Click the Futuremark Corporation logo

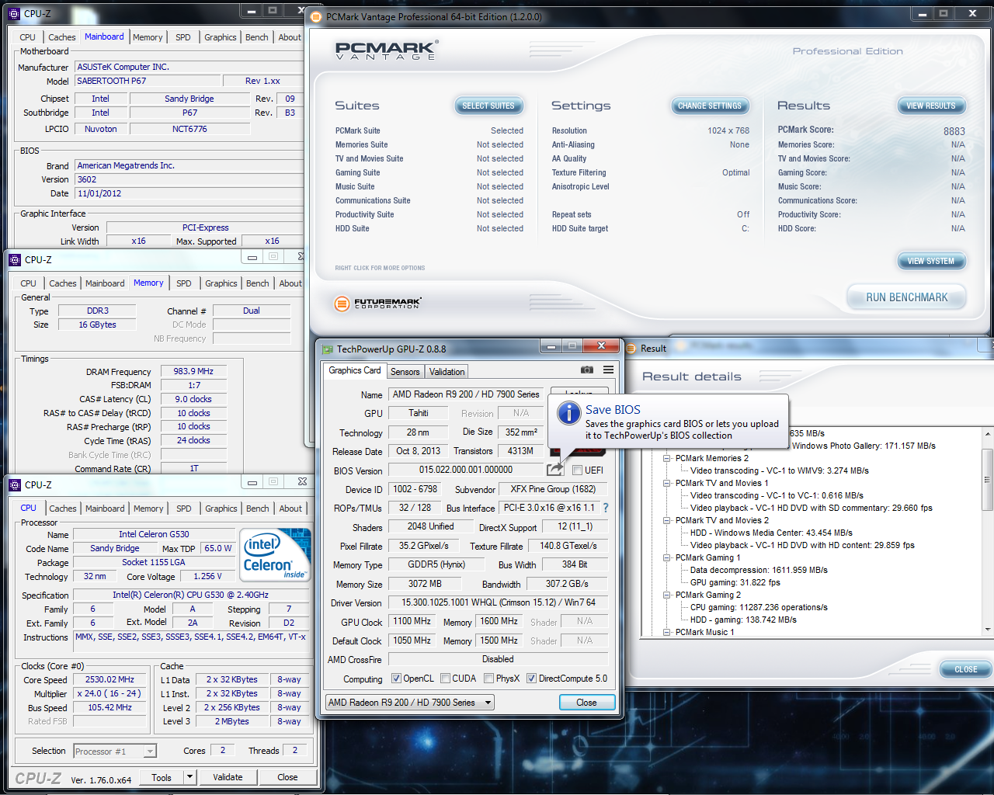[377, 304]
